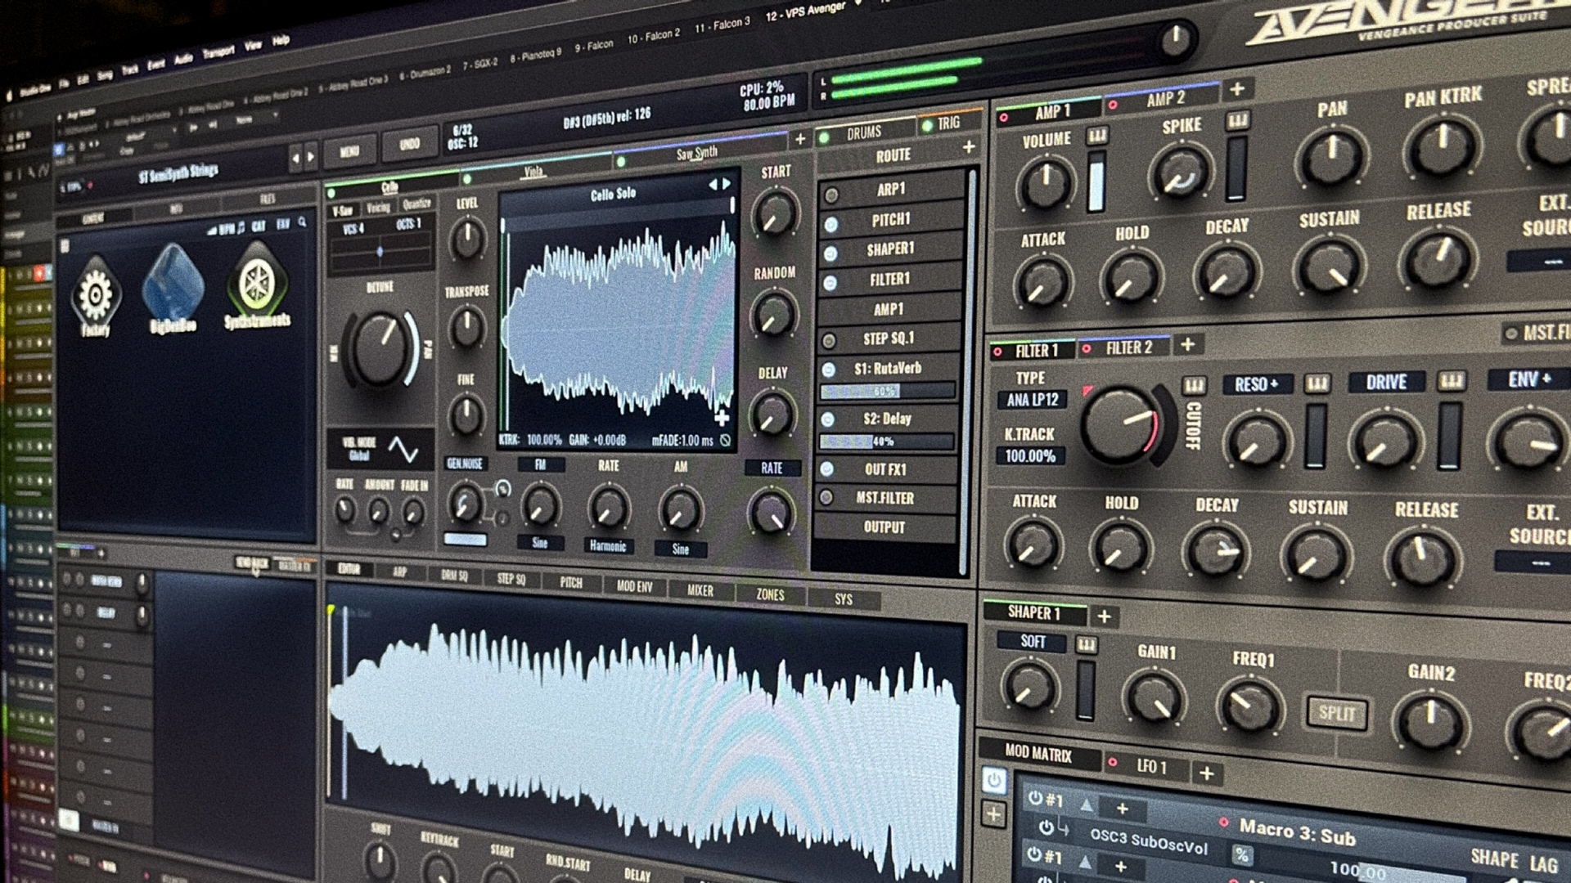Click the SPLIT button in the shaper
The width and height of the screenshot is (1571, 883).
tap(1336, 713)
